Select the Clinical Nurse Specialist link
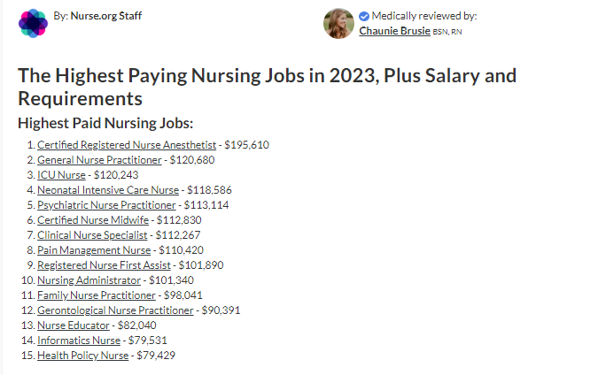The height and width of the screenshot is (375, 598). click(92, 235)
